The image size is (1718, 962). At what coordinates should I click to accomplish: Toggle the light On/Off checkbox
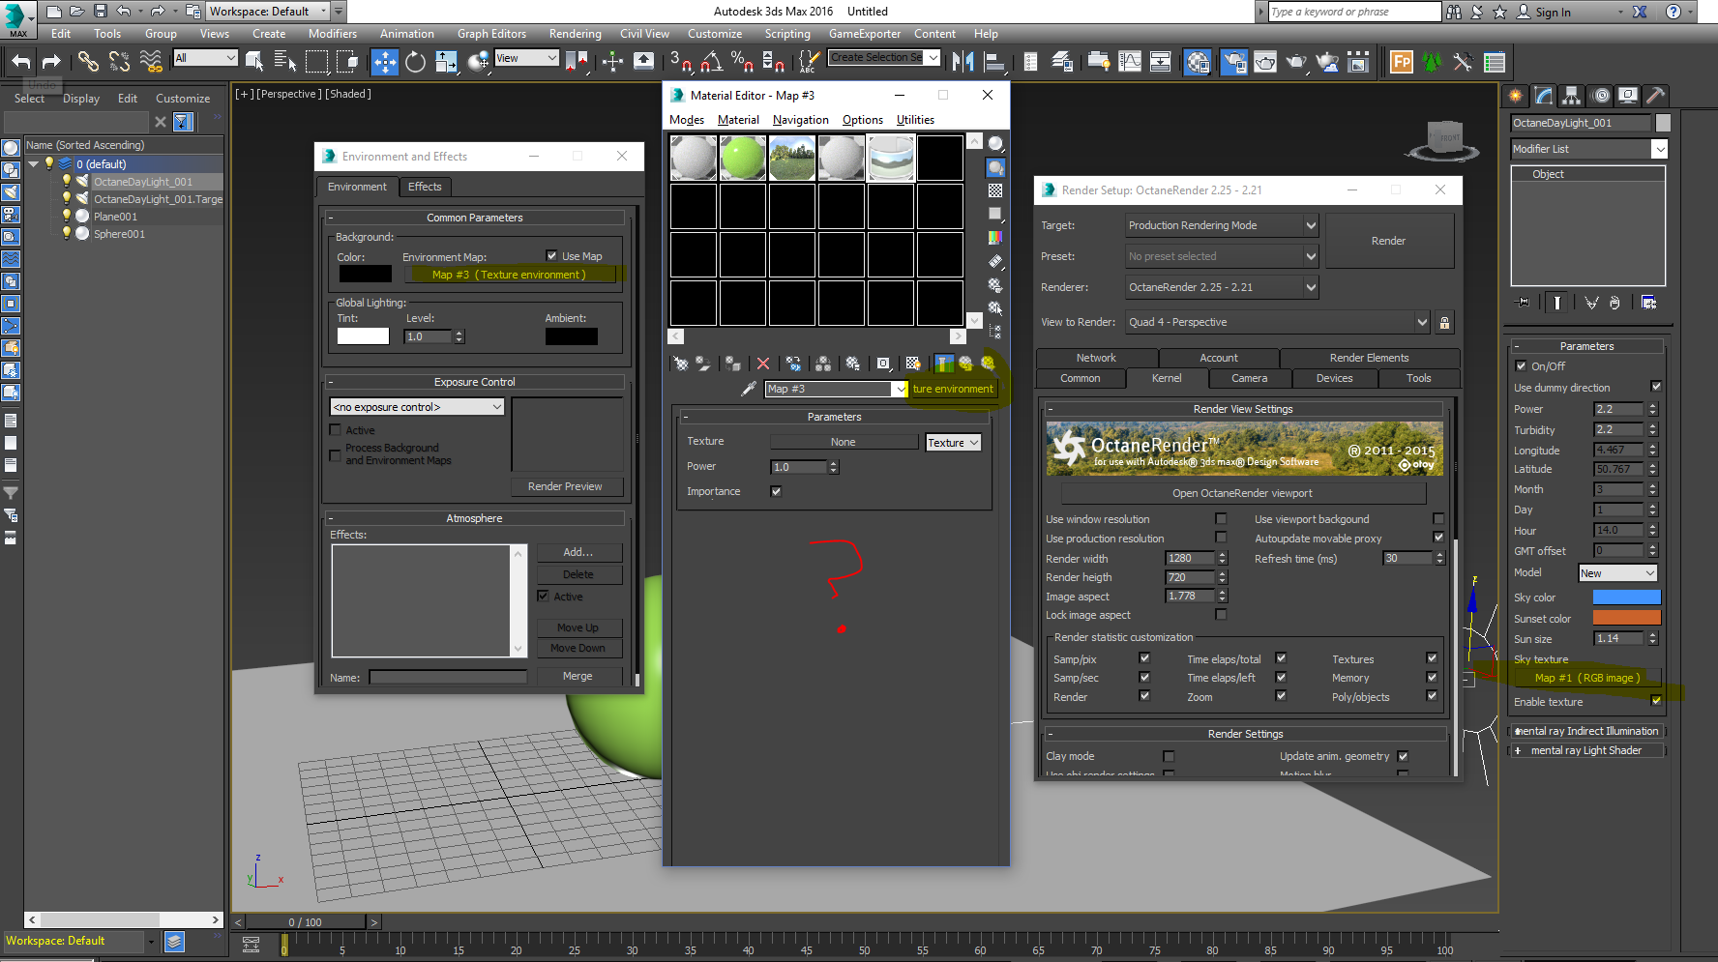[1521, 366]
